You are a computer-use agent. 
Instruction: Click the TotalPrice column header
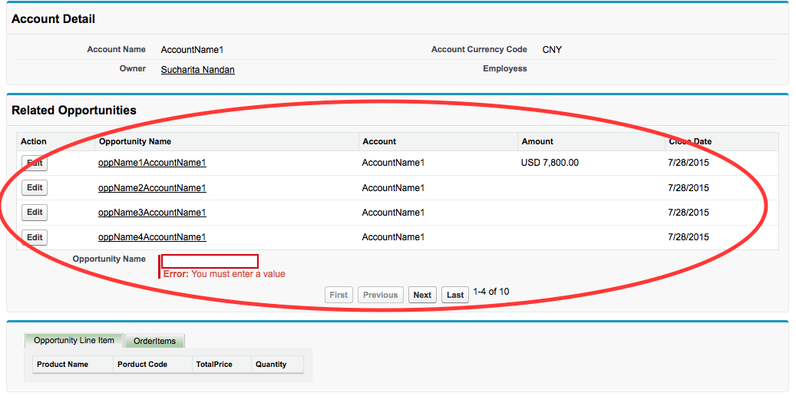214,365
